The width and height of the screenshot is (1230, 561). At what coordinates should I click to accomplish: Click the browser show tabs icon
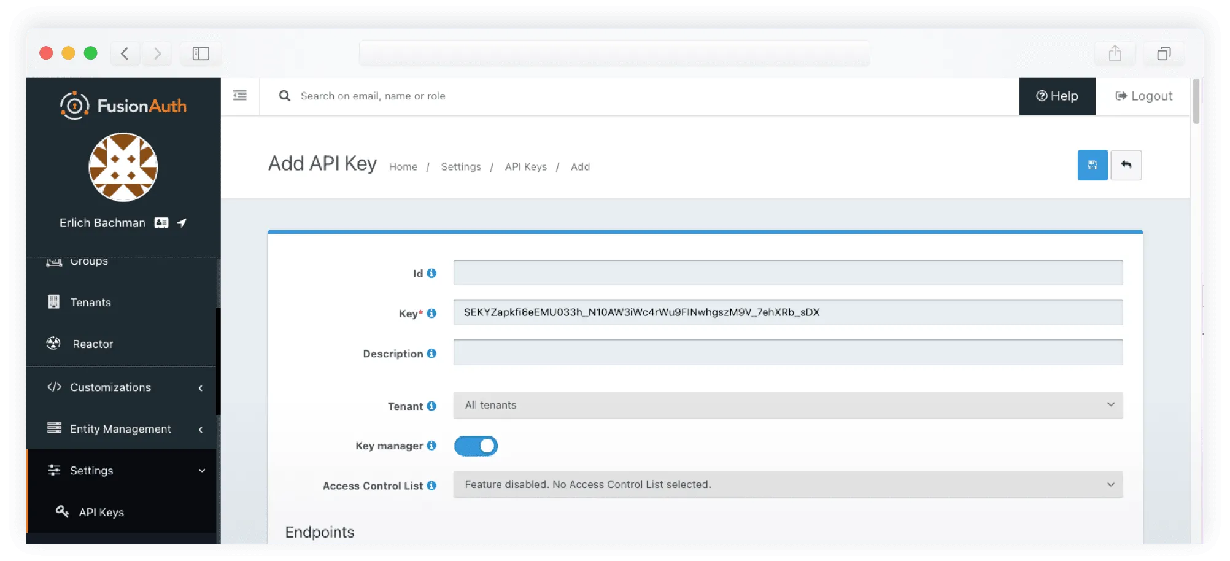pos(1164,53)
